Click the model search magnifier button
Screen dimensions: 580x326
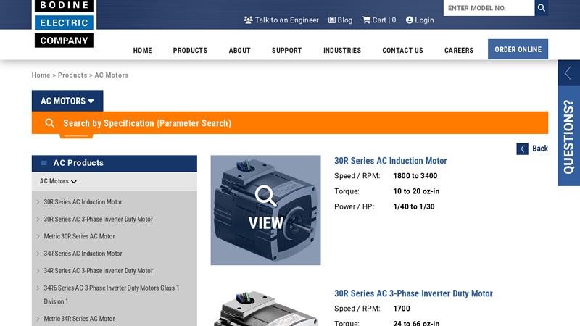click(x=541, y=8)
